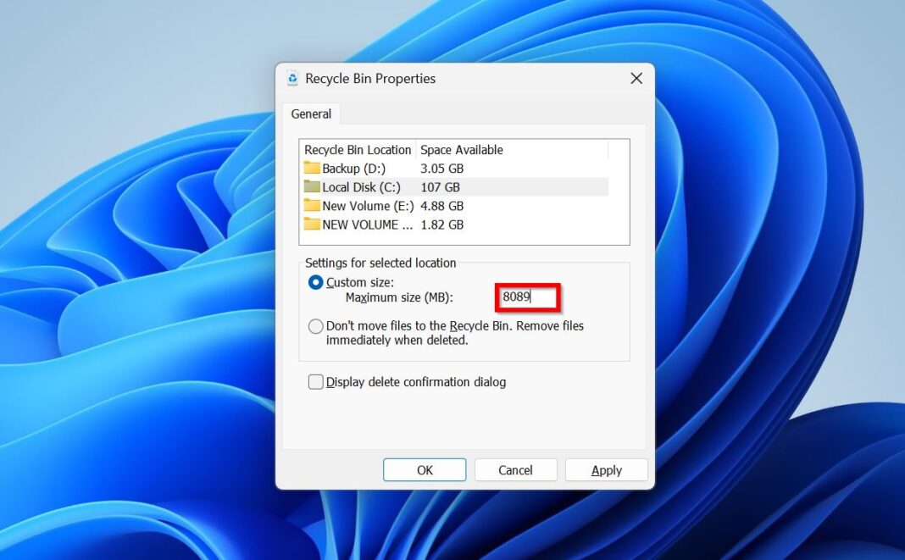Click the Recycle Bin icon in the title bar
The width and height of the screenshot is (905, 560).
(292, 78)
